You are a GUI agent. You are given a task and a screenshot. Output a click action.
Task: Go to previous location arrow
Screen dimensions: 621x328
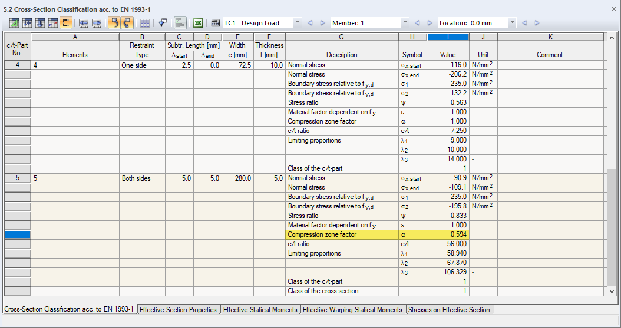[524, 24]
